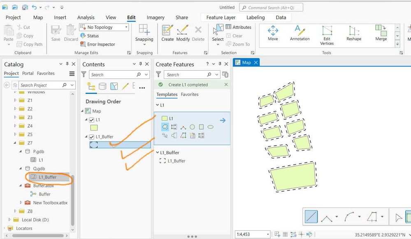Click the Contents pane Search field
The image size is (411, 239).
(x=119, y=75)
